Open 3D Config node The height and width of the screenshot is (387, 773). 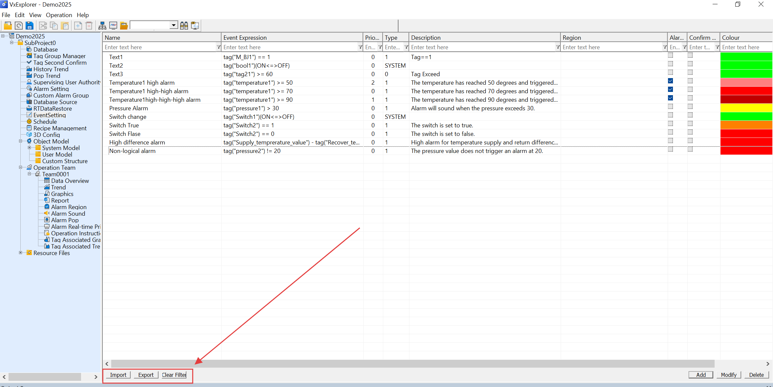47,135
